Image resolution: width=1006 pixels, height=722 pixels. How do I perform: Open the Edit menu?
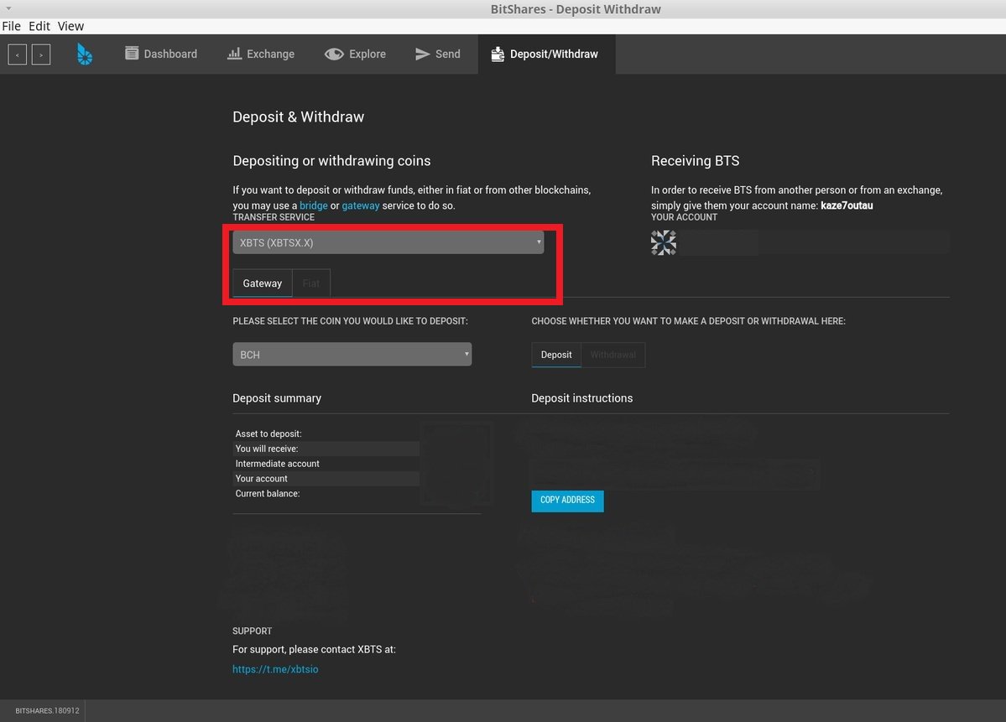pos(39,26)
